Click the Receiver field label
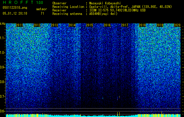This screenshot has height=117, width=184. click(59, 10)
